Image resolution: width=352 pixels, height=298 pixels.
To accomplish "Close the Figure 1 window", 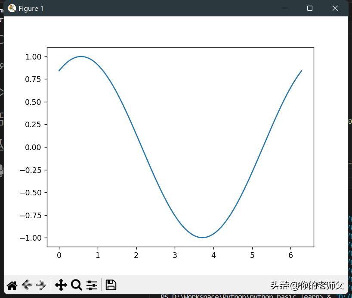I will point(335,8).
